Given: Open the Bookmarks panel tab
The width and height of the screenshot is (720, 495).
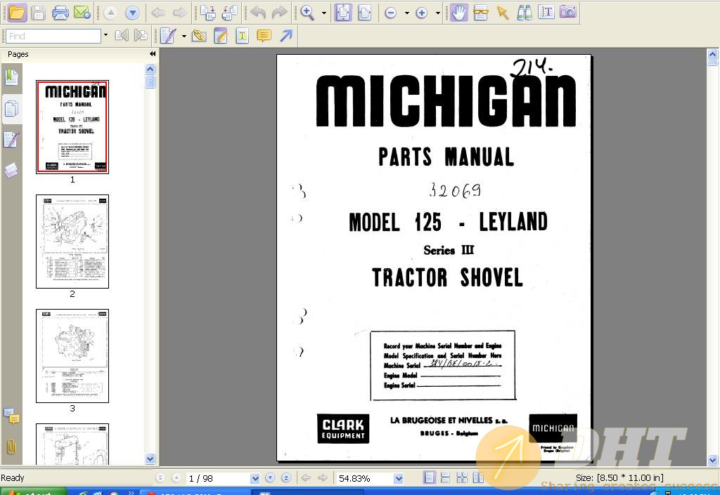Looking at the screenshot, I should (11, 77).
